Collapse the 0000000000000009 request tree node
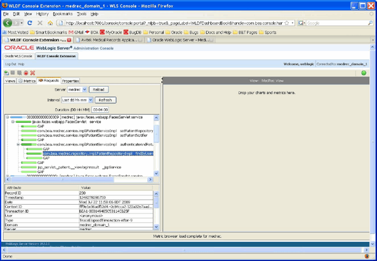377x261 pixels. pyautogui.click(x=8, y=117)
